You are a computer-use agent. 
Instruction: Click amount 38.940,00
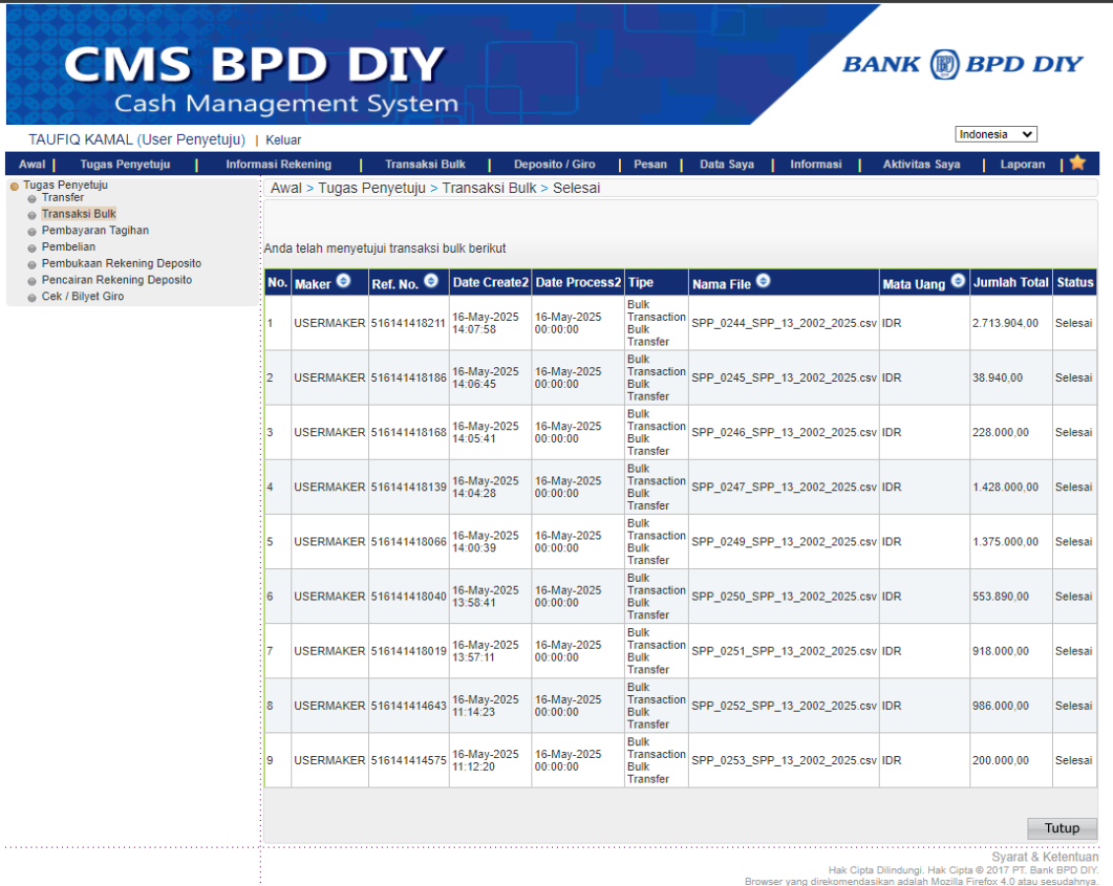click(x=997, y=378)
